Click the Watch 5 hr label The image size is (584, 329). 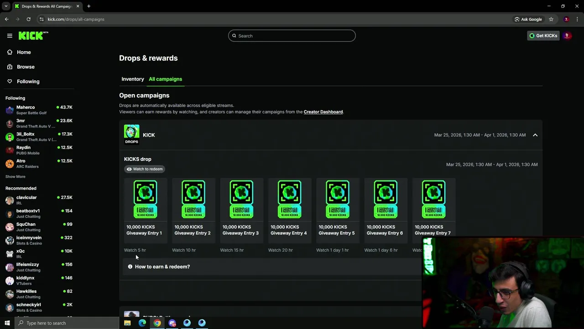[x=135, y=250]
